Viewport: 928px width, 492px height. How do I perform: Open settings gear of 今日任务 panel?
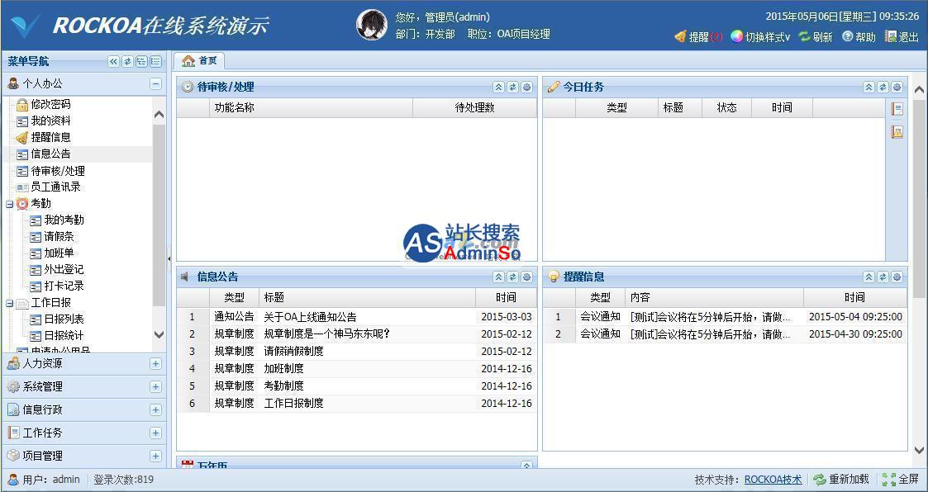pyautogui.click(x=897, y=88)
